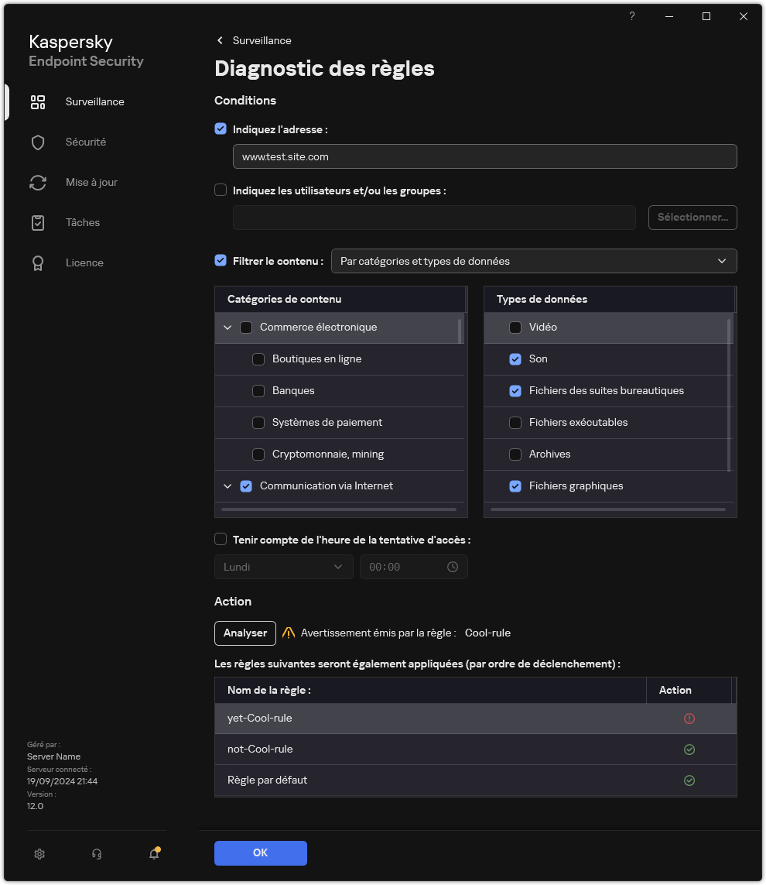Screen dimensions: 766x885
Task: View notifications via the bell icon
Action: tap(153, 853)
